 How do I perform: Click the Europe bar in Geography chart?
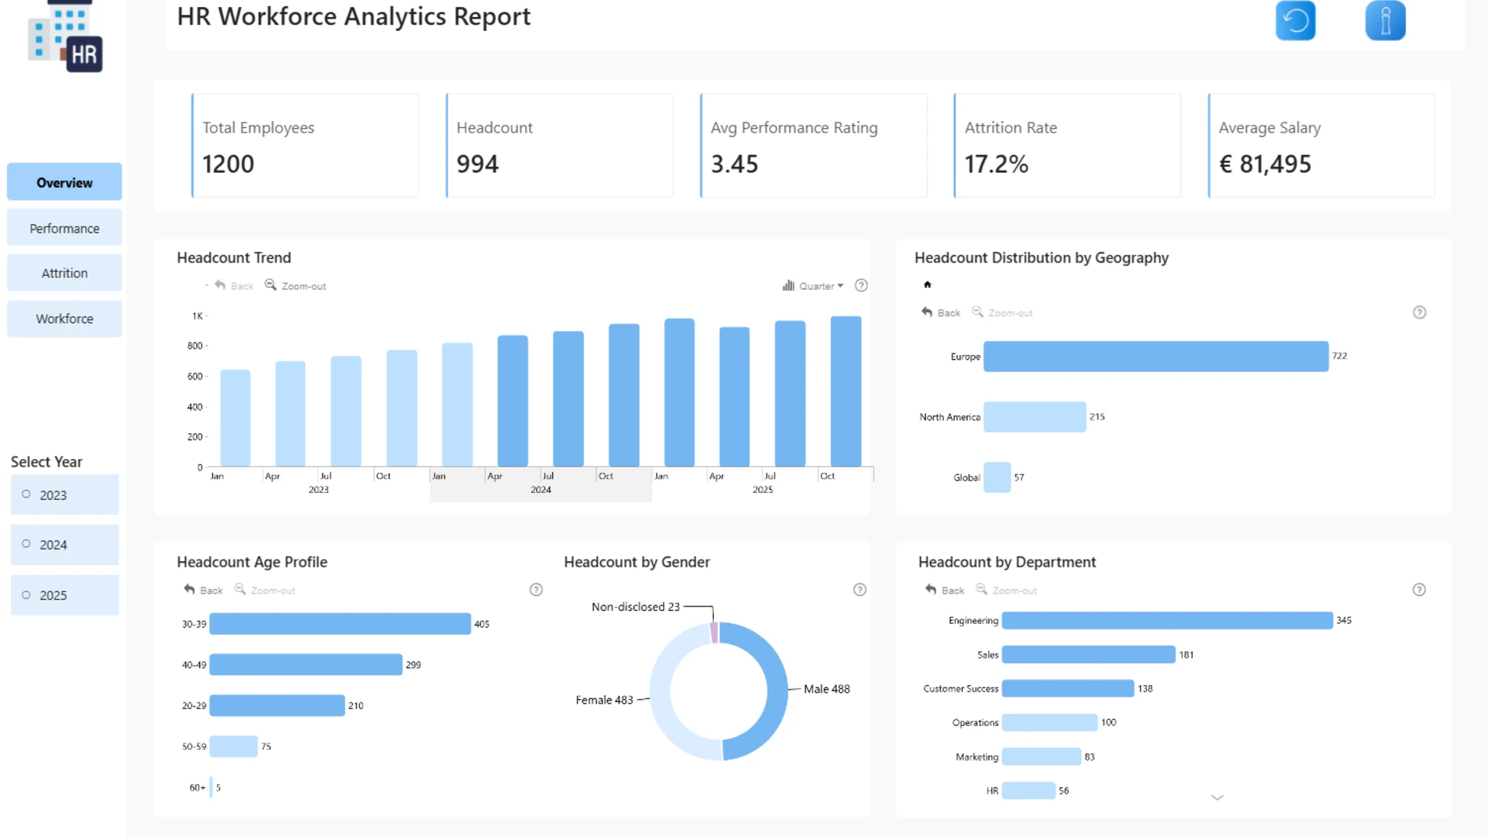tap(1156, 356)
